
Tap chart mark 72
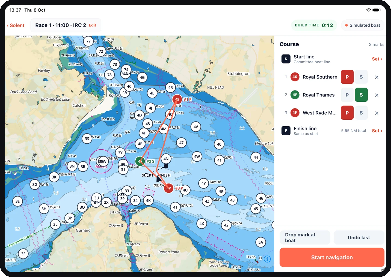pyautogui.click(x=101, y=51)
